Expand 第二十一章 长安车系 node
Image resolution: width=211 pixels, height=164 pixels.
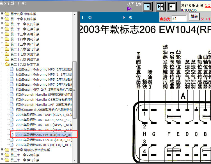click(x=2, y=24)
